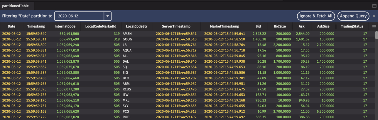
Task: Click the Ignore & Fetch All button
Action: pos(316,16)
